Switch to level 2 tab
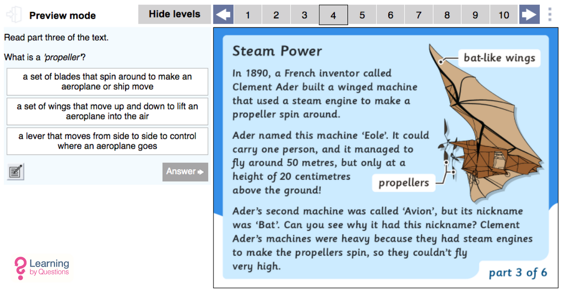 coord(276,15)
